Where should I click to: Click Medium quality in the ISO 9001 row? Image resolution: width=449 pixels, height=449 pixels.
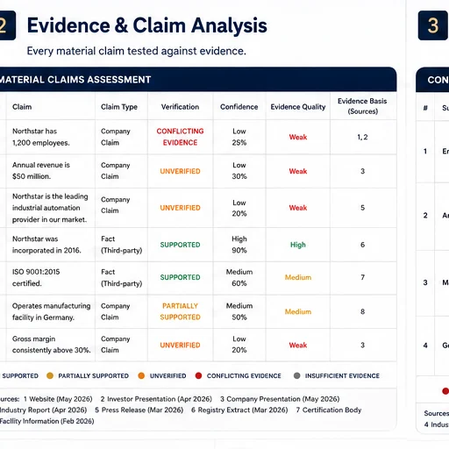tap(298, 277)
